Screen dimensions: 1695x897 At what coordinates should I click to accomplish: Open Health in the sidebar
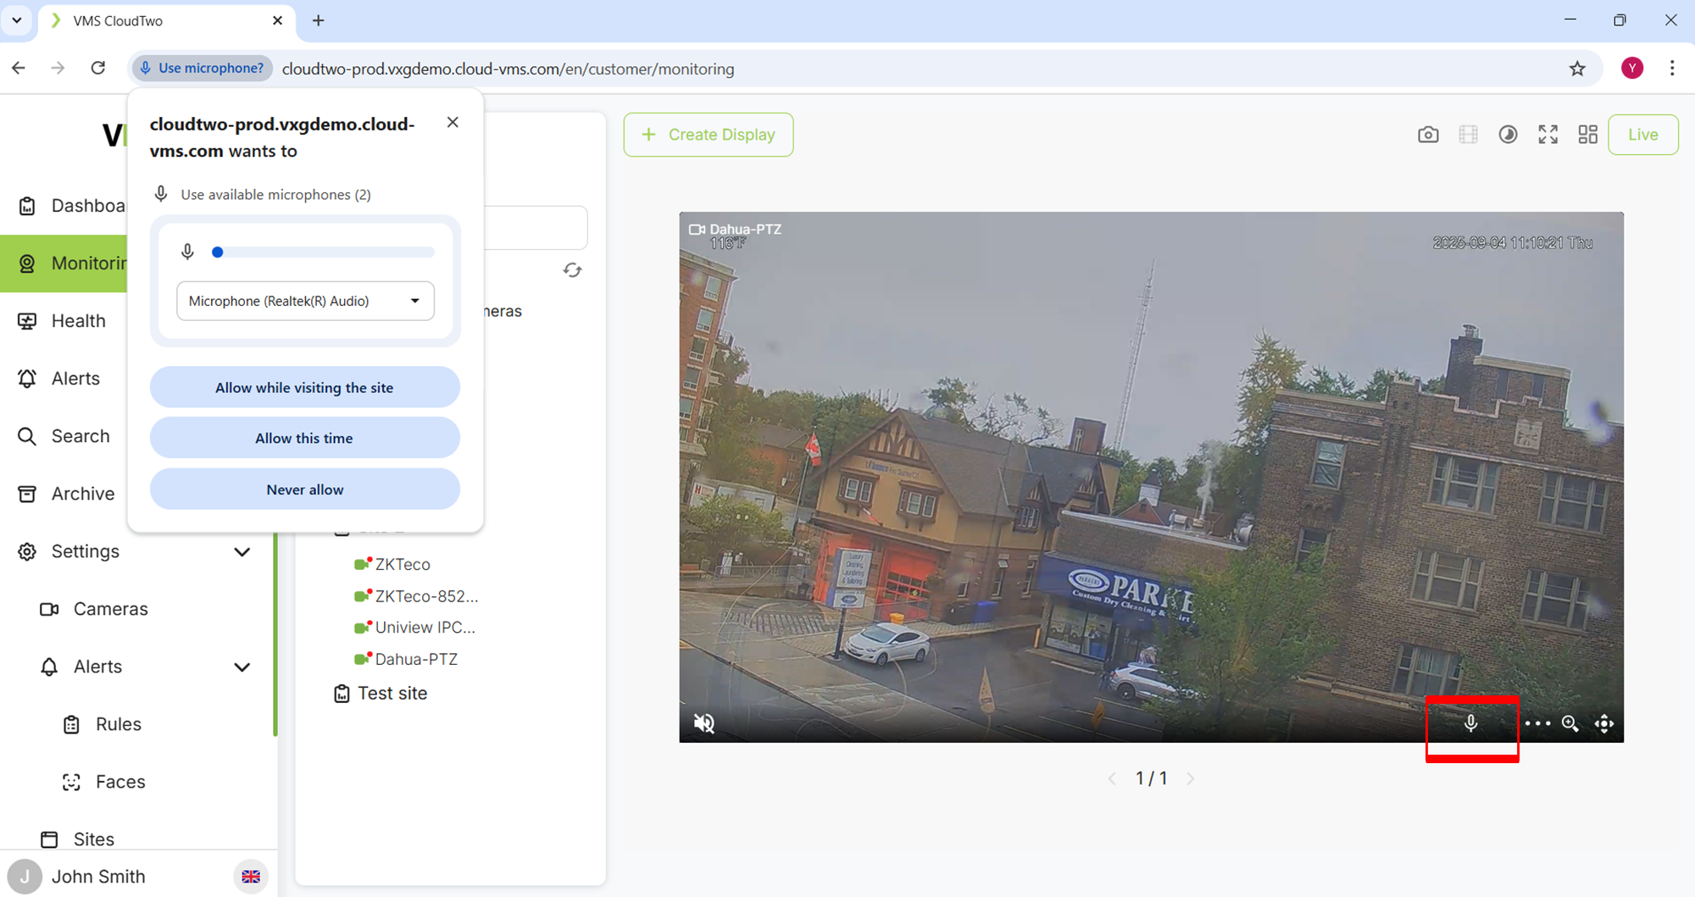click(x=78, y=321)
